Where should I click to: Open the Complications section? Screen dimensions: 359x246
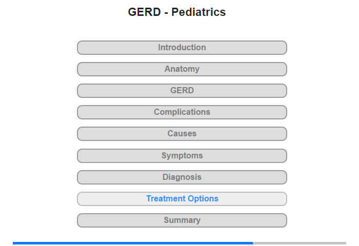click(x=182, y=112)
